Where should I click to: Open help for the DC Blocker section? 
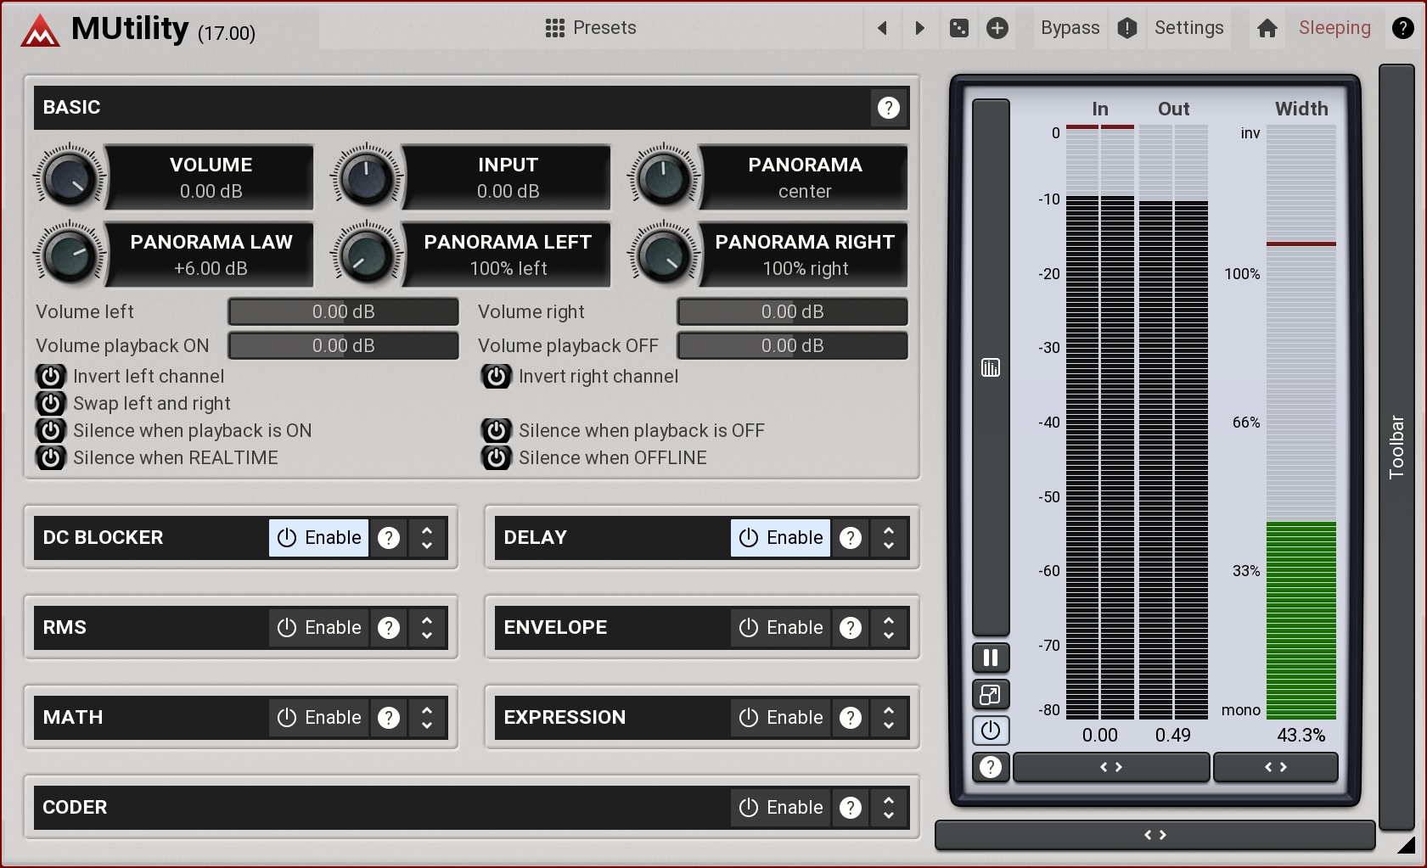pos(389,538)
